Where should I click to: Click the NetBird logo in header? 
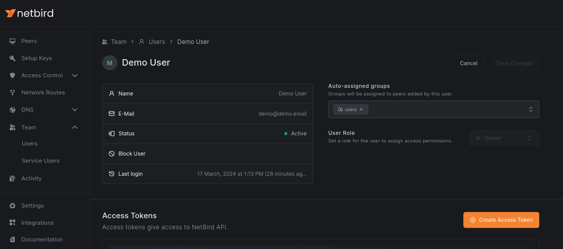point(29,13)
